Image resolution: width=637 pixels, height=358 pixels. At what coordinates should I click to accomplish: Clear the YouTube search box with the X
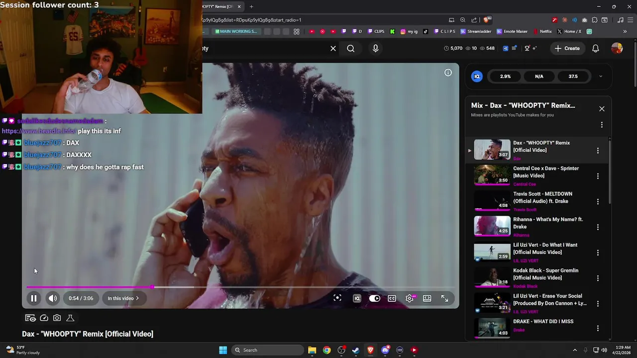pyautogui.click(x=333, y=48)
